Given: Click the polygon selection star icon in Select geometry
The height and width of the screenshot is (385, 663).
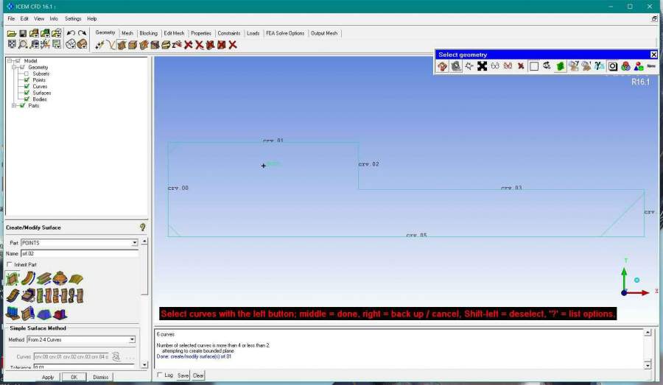Looking at the screenshot, I should click(469, 66).
